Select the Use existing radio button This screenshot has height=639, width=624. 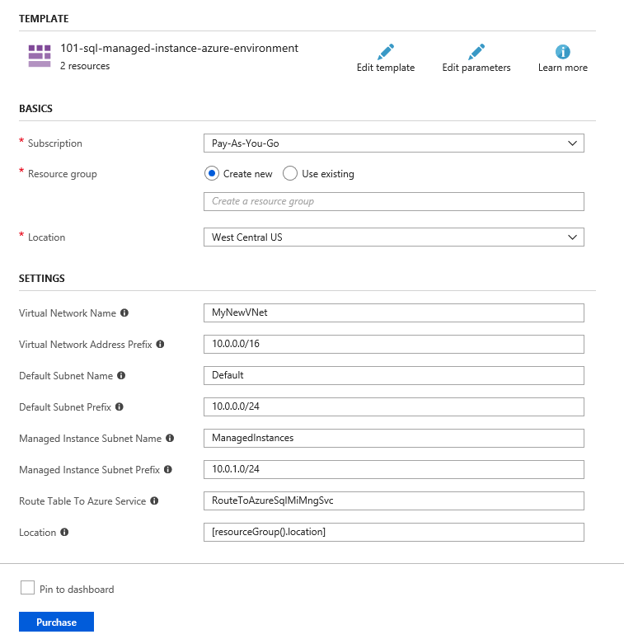tap(290, 173)
